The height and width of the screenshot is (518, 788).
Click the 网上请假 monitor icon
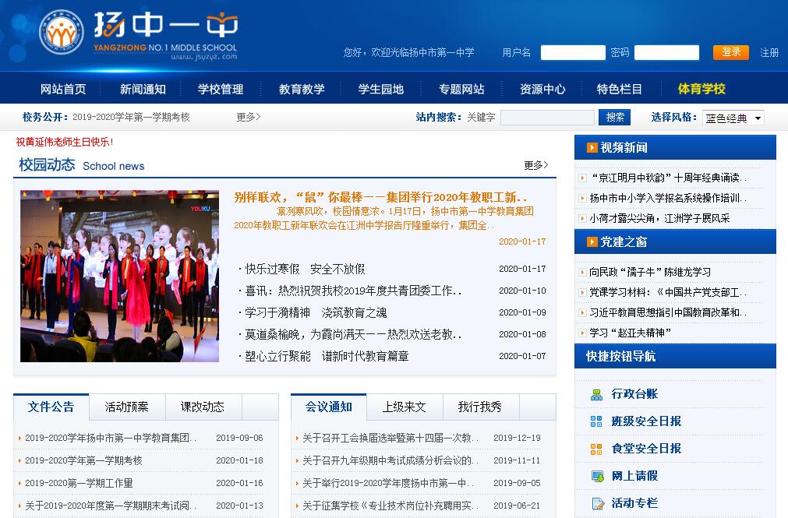[x=596, y=476]
